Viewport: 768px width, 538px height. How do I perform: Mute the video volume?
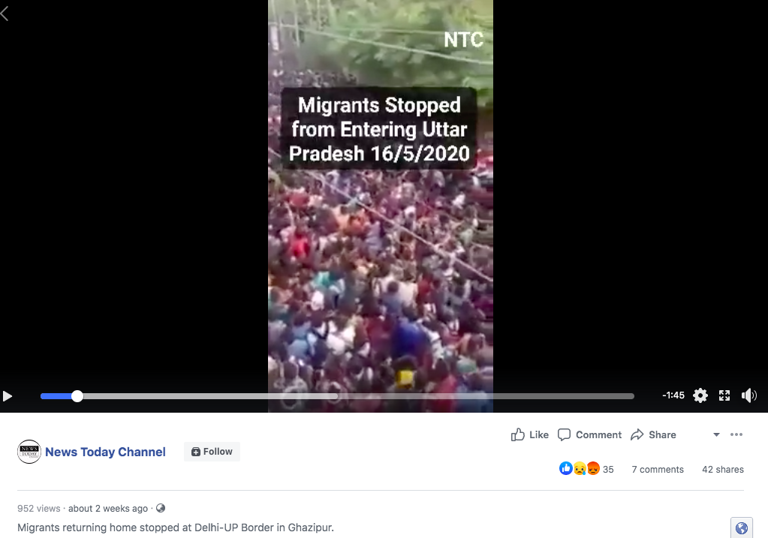point(749,395)
